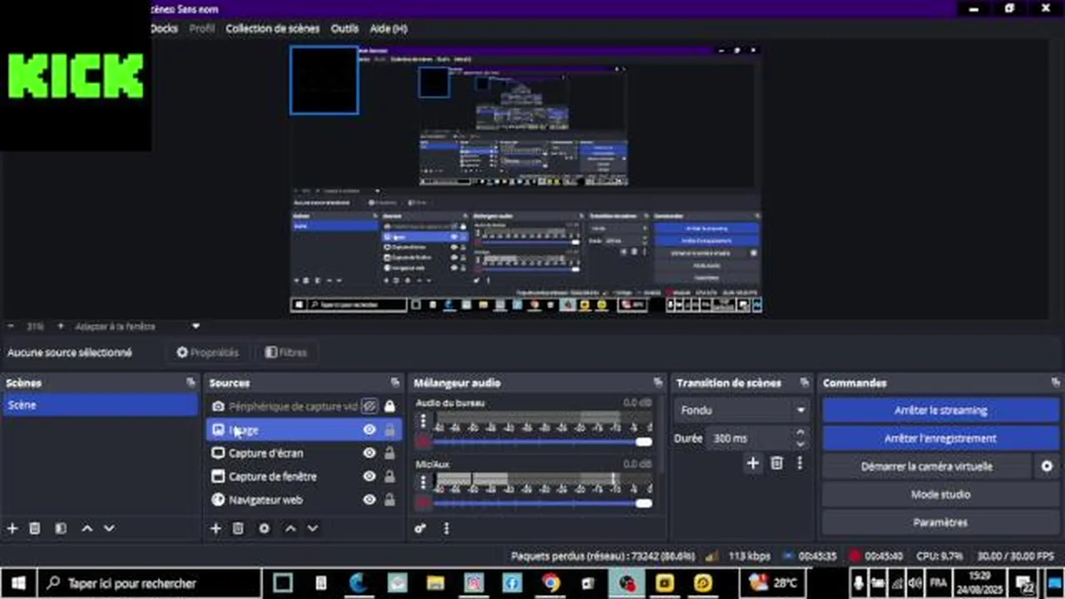Open Audio du bureau options dots

coord(424,421)
